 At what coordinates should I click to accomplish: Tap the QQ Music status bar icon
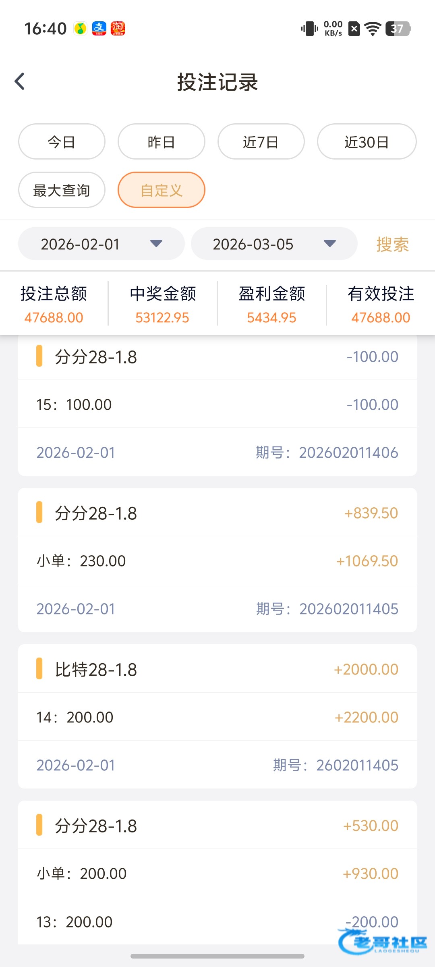coord(81,29)
